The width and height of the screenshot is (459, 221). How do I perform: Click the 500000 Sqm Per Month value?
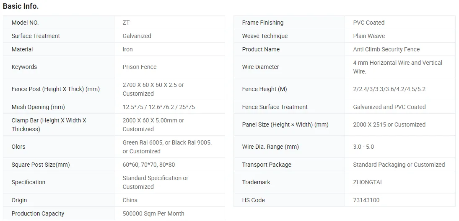tap(153, 213)
